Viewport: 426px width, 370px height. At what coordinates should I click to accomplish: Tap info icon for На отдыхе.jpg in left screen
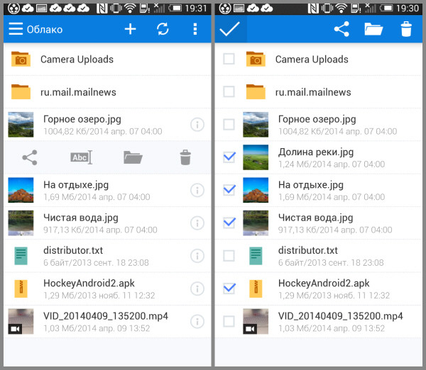197,190
